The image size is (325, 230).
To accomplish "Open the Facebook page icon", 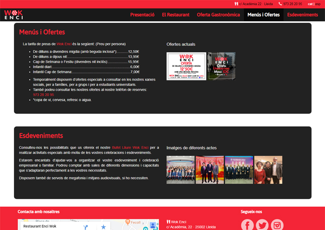I will pyautogui.click(x=247, y=225).
